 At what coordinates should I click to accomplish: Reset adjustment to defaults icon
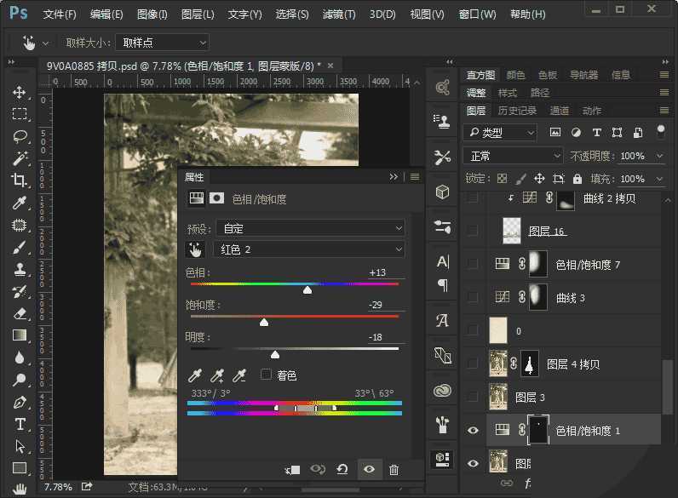click(x=342, y=469)
